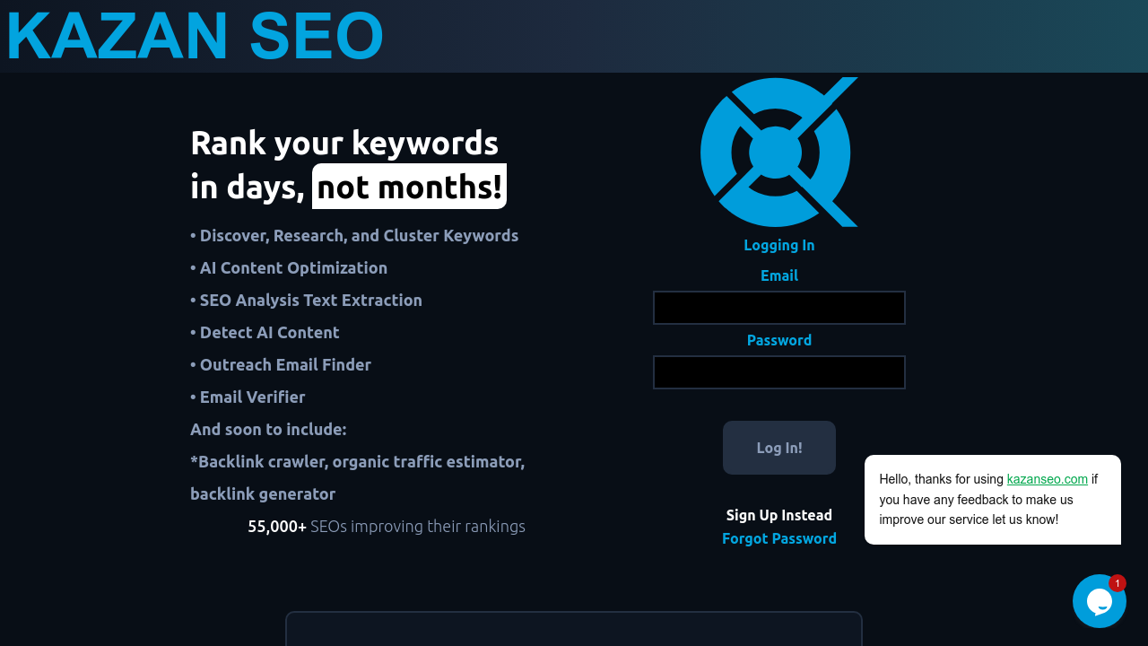Dismiss the chat greeting message bubble
This screenshot has width=1148, height=646.
992,499
